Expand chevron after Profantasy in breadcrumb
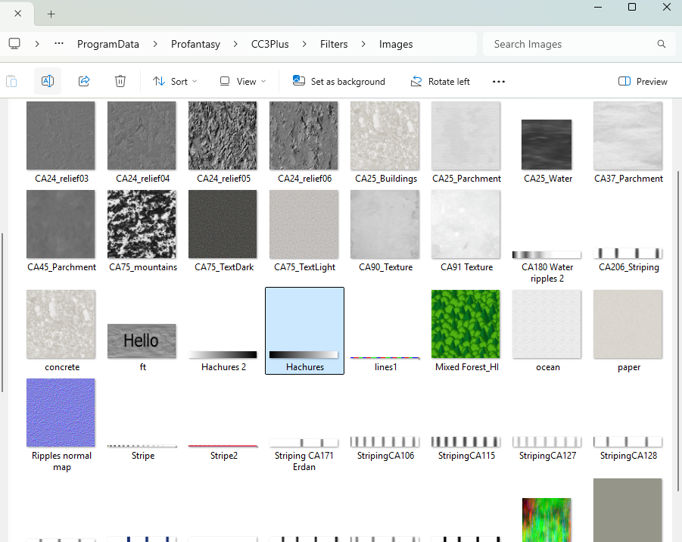Screen dimensions: 682x542 tap(236, 44)
